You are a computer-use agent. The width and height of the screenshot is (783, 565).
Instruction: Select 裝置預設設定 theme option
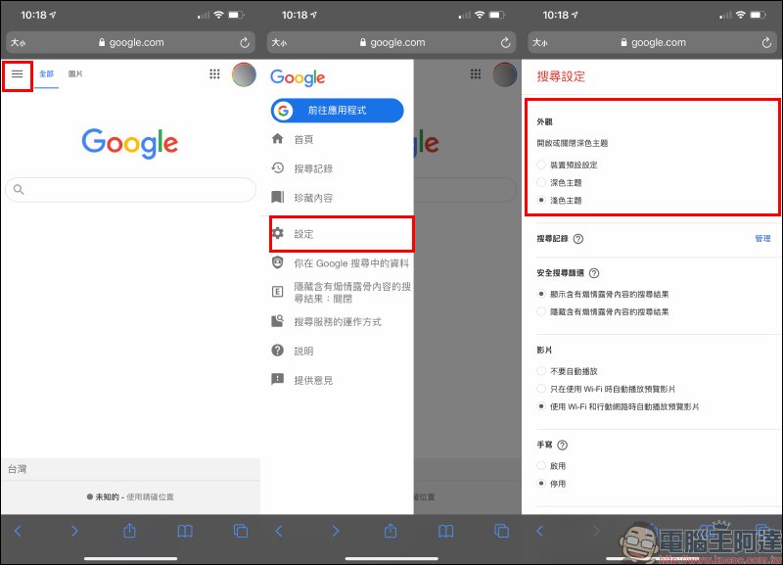541,165
